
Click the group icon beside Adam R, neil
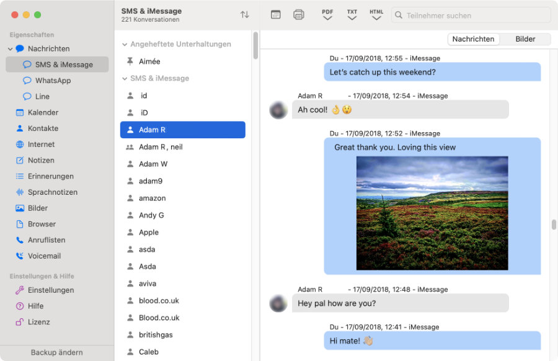[x=130, y=147]
